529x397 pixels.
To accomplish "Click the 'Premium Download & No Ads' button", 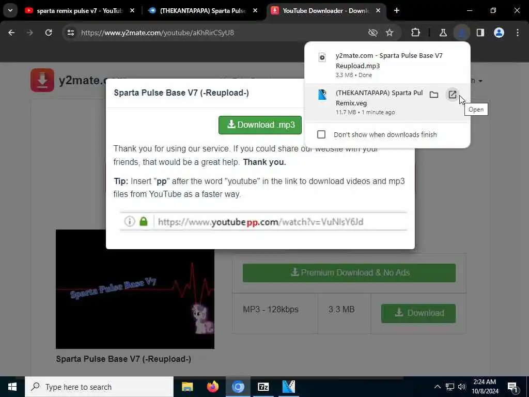I will pos(349,273).
